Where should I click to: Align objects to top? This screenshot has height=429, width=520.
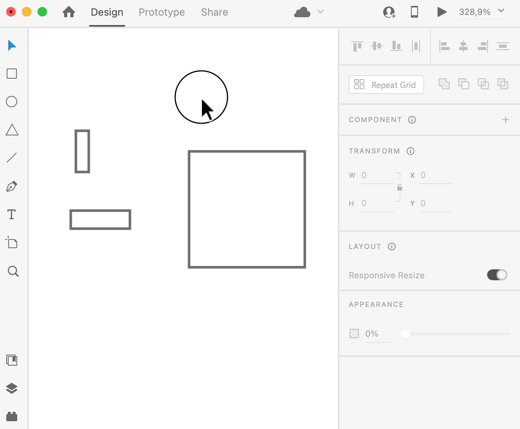pos(357,46)
